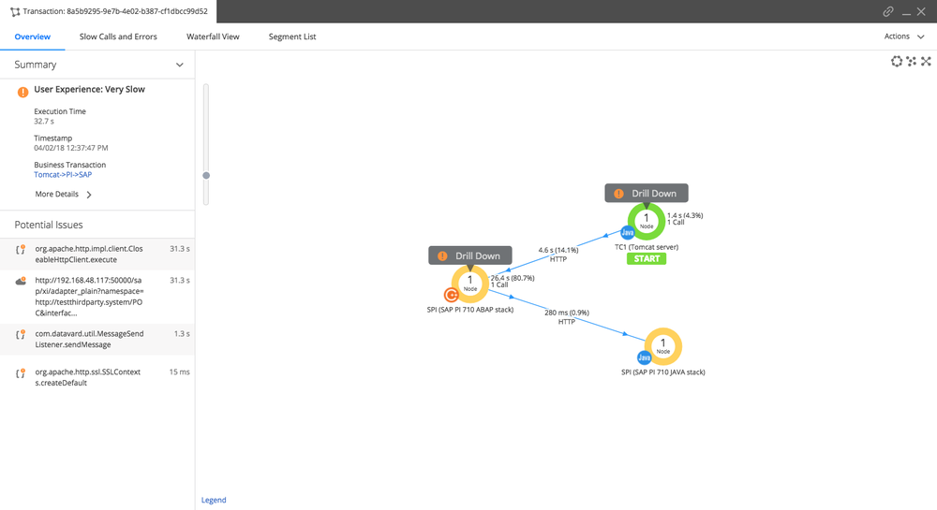Open the Tomcat->PI->SAP business transaction link
Viewport: 937px width, 510px height.
pyautogui.click(x=63, y=175)
